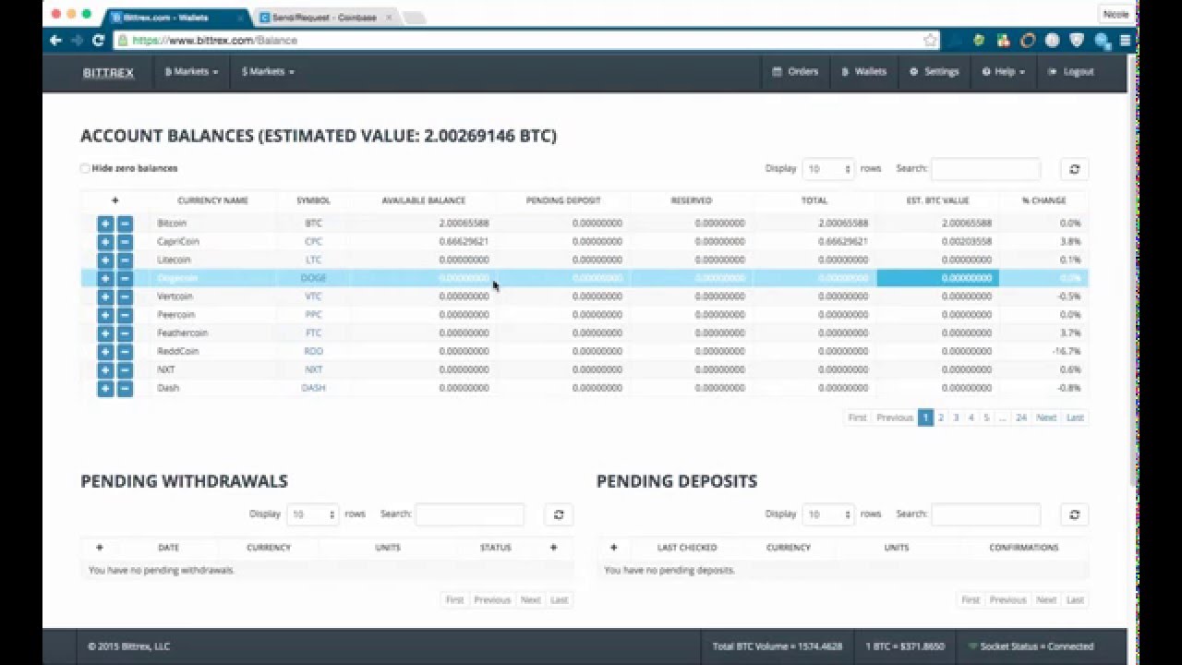Go back in the browser

(55, 41)
